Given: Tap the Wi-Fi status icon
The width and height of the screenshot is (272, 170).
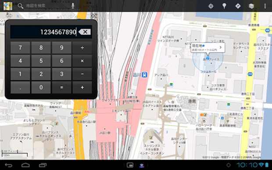Looking at the screenshot, I should 261,165.
